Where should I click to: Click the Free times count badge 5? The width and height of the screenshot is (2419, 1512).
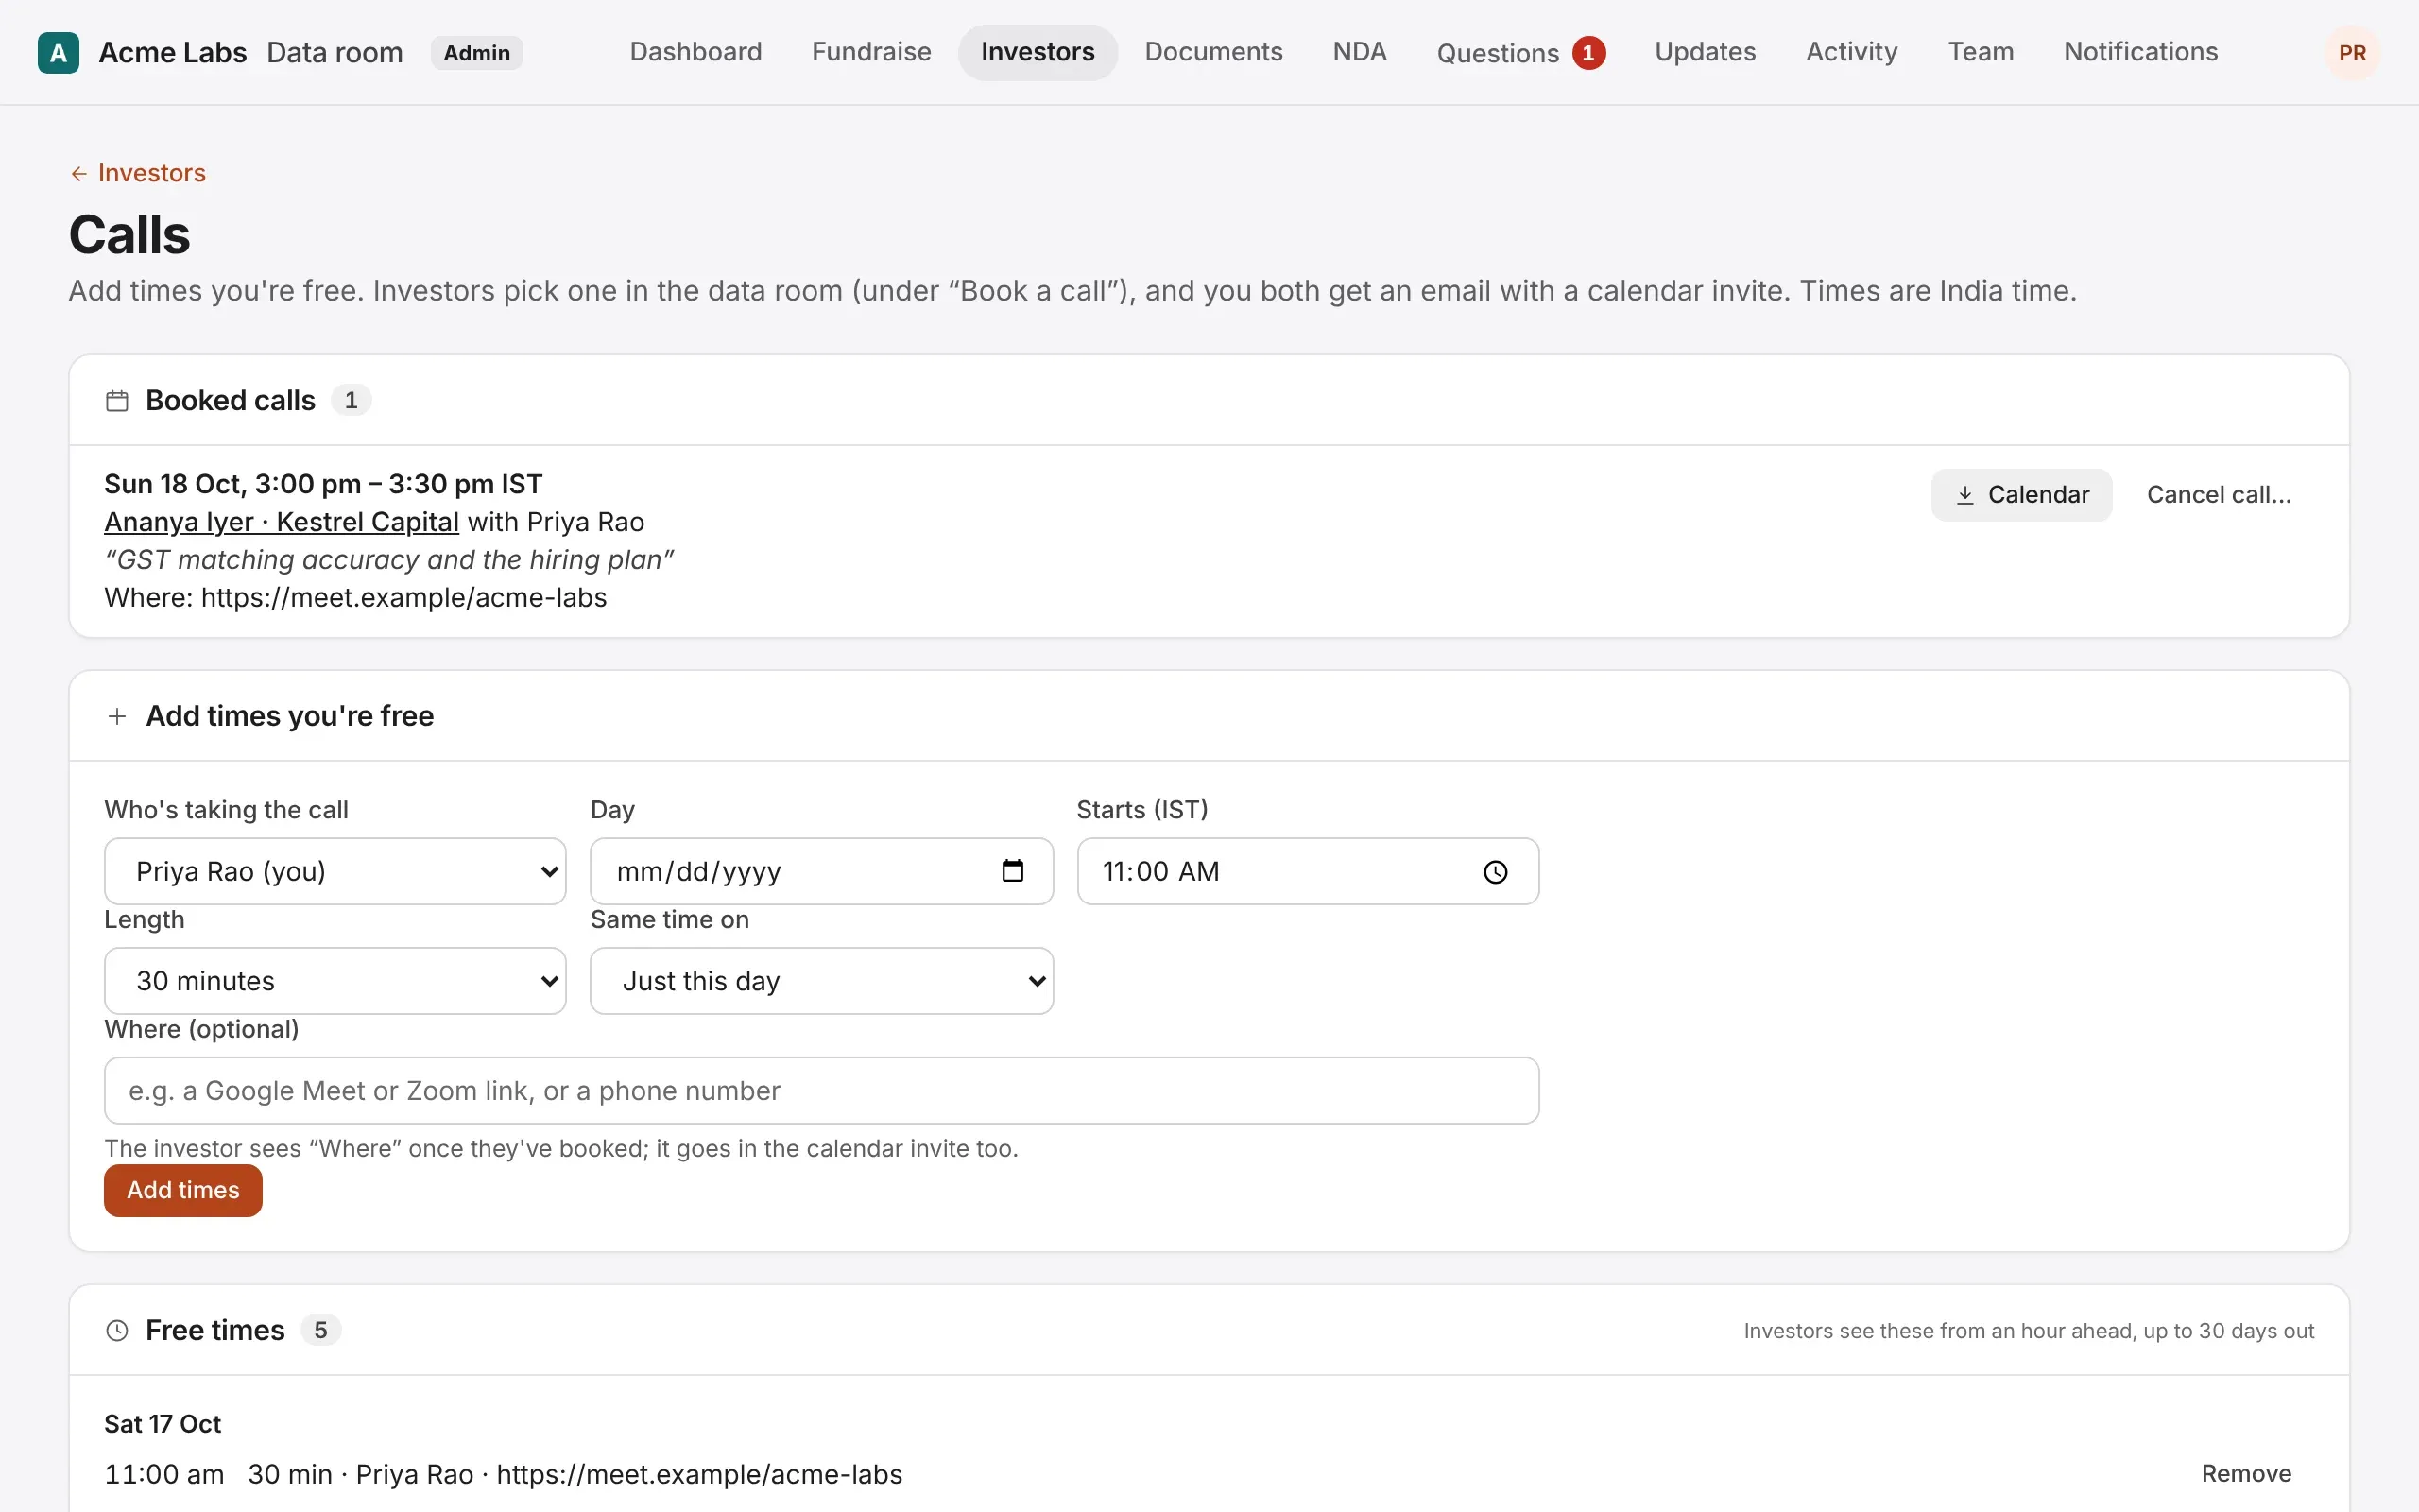point(321,1330)
